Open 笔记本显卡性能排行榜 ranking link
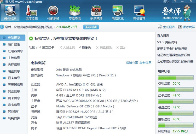The image size is (196, 134). click(172, 49)
